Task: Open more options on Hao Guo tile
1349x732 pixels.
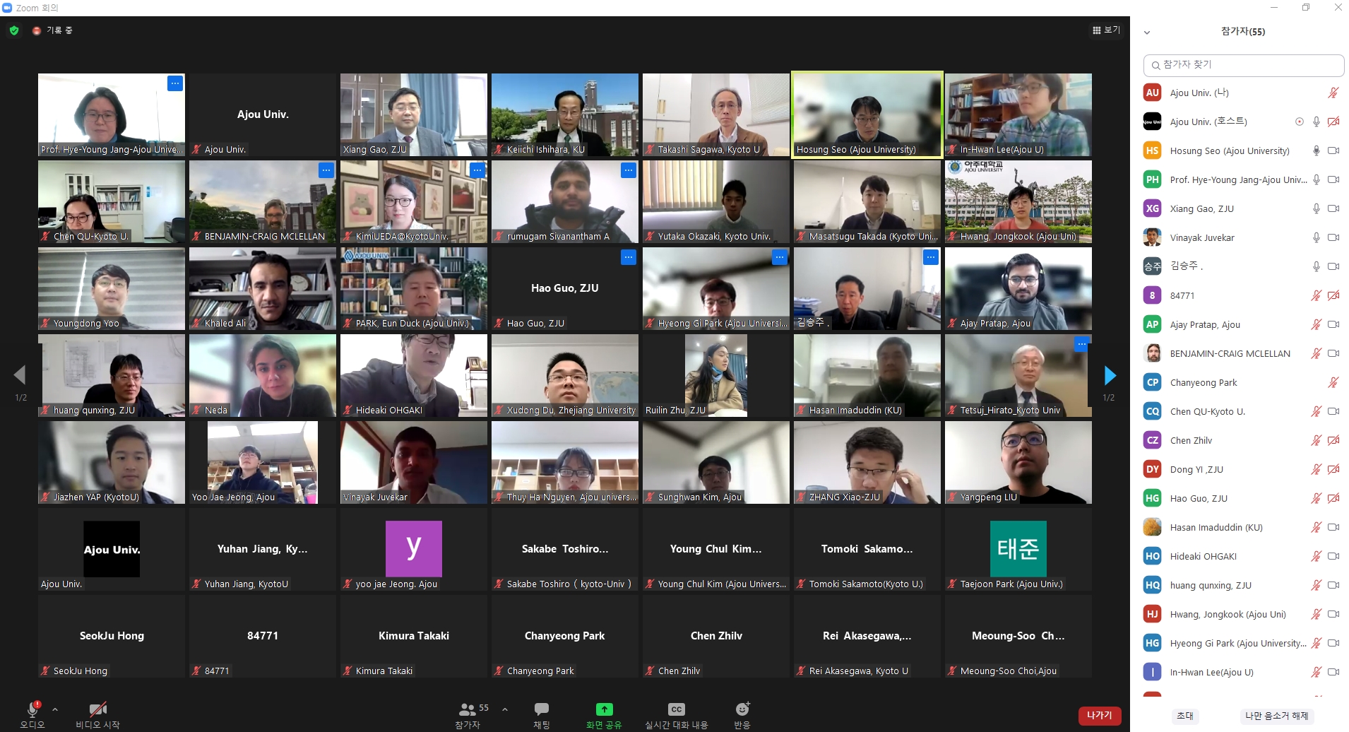Action: tap(629, 257)
